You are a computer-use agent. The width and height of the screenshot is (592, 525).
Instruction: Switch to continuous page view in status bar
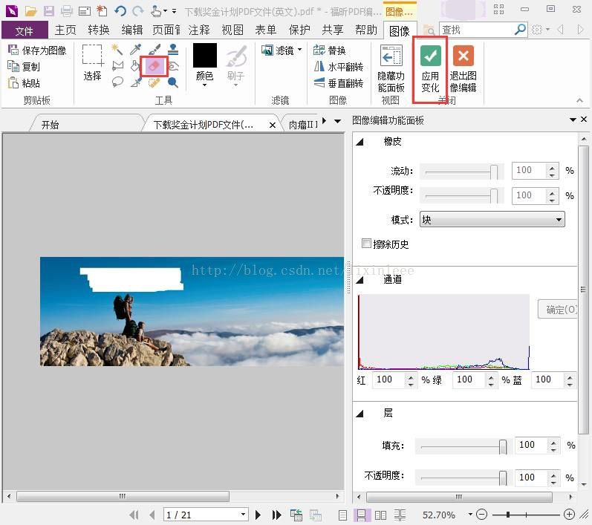(x=361, y=515)
